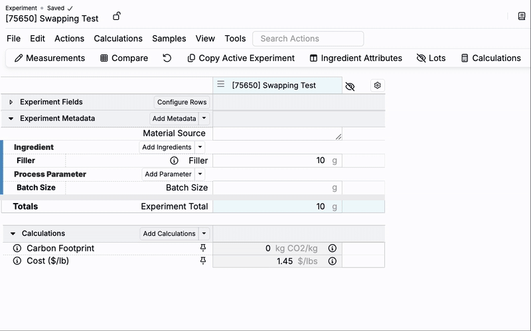Click info icon after kg CO2/kg unit

point(333,248)
